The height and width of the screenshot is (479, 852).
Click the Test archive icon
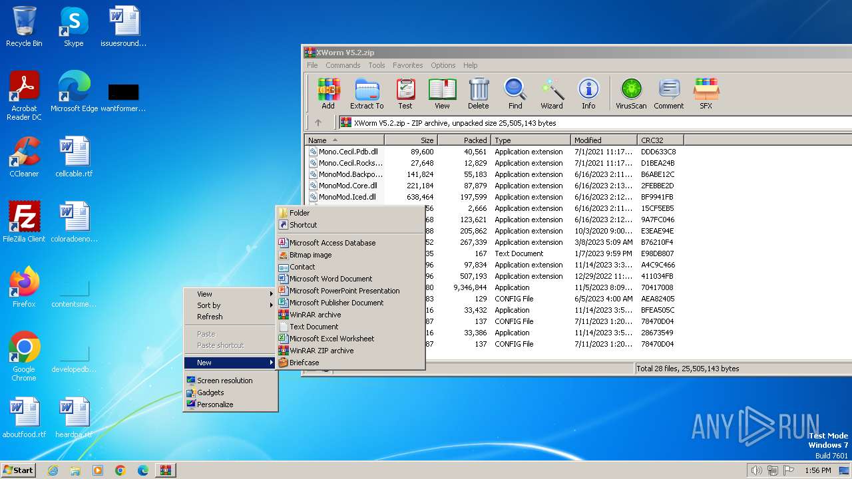click(x=405, y=94)
